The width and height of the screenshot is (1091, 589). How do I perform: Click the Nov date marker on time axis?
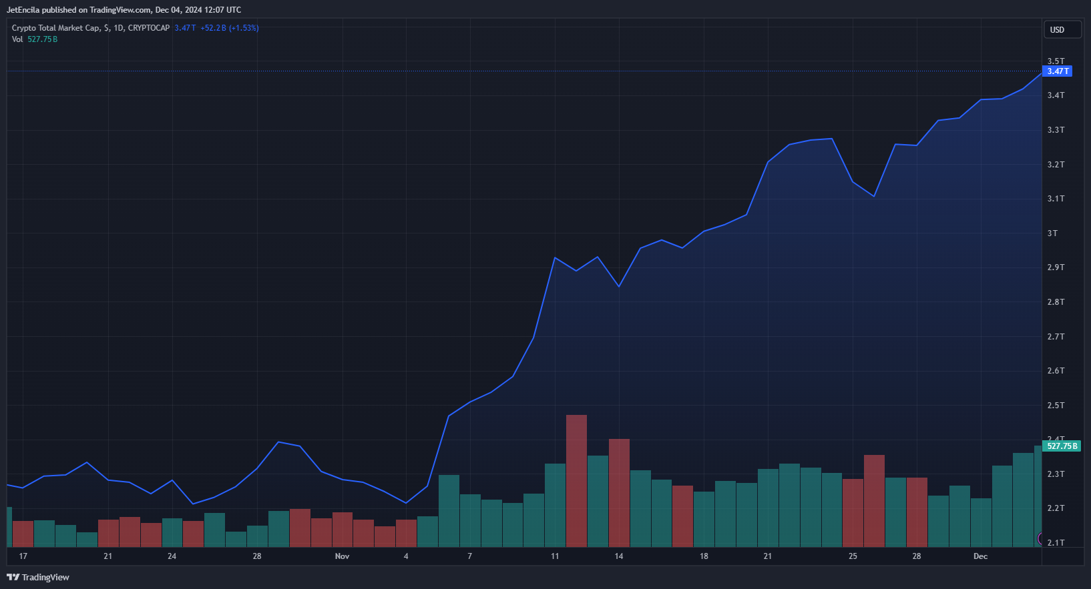pyautogui.click(x=342, y=556)
